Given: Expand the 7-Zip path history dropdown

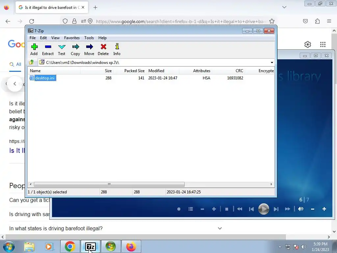Looking at the screenshot, I should tap(272, 62).
